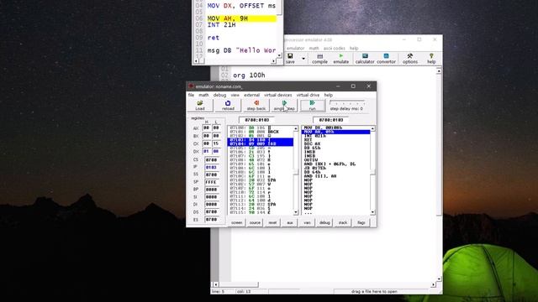Click the disassembly list scroll down arrow
Screen dimensions: 538x302
click(x=372, y=212)
